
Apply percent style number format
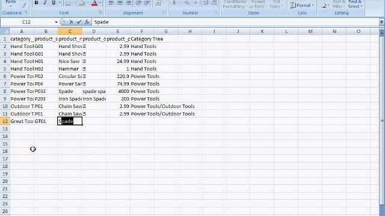point(187,2)
